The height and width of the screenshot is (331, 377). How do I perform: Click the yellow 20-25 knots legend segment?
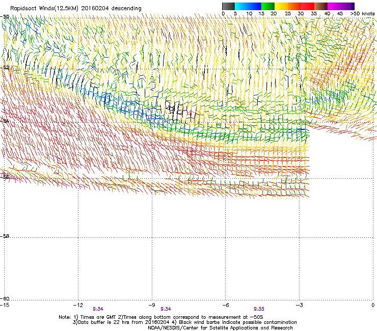pyautogui.click(x=281, y=6)
